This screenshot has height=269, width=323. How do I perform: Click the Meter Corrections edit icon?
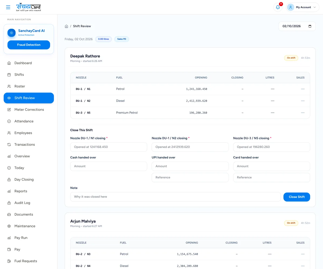9,109
